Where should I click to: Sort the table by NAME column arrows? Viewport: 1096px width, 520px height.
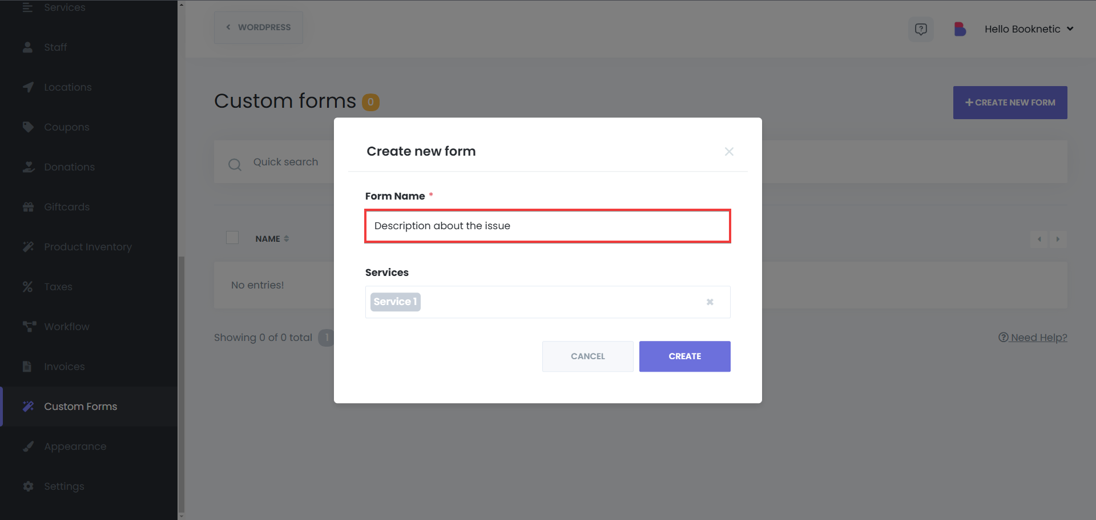(x=286, y=239)
